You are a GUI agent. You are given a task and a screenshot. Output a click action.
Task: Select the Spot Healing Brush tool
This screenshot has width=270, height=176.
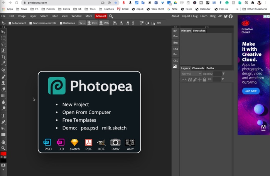pos(3,70)
